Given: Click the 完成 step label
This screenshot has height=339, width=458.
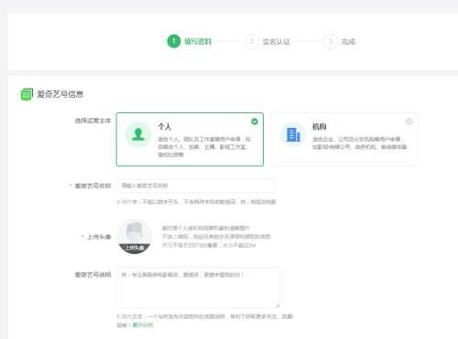Looking at the screenshot, I should pos(348,41).
